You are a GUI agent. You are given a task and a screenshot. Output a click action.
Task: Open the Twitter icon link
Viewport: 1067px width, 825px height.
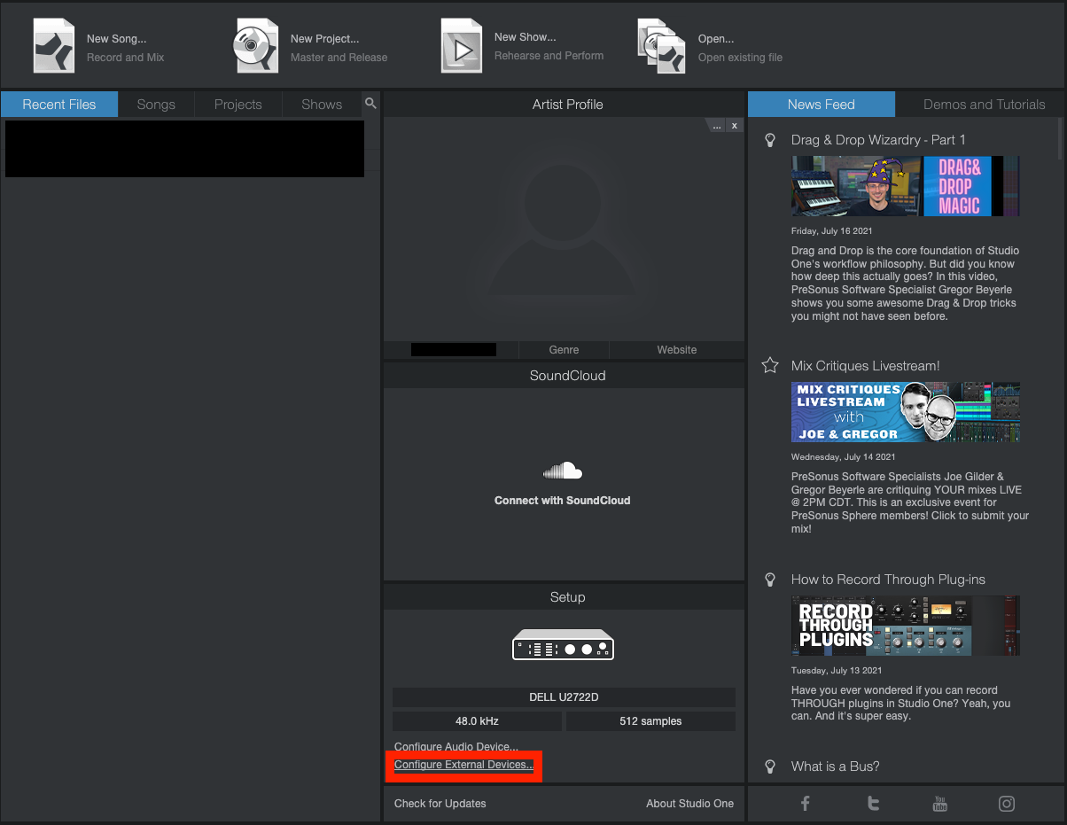coord(873,804)
